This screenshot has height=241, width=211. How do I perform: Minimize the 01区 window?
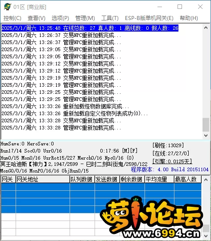point(160,7)
